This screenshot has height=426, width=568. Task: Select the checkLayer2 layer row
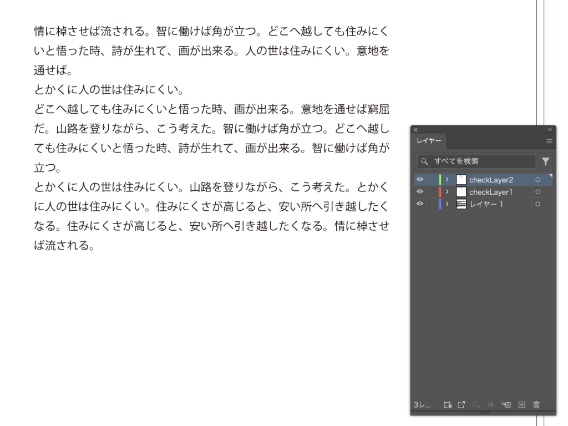483,180
